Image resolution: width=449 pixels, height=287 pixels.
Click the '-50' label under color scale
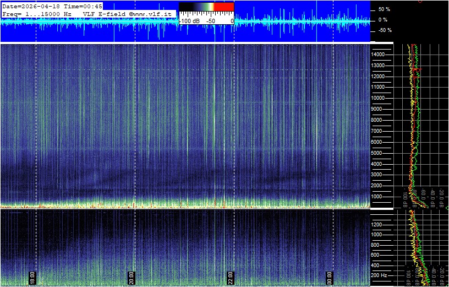211,21
